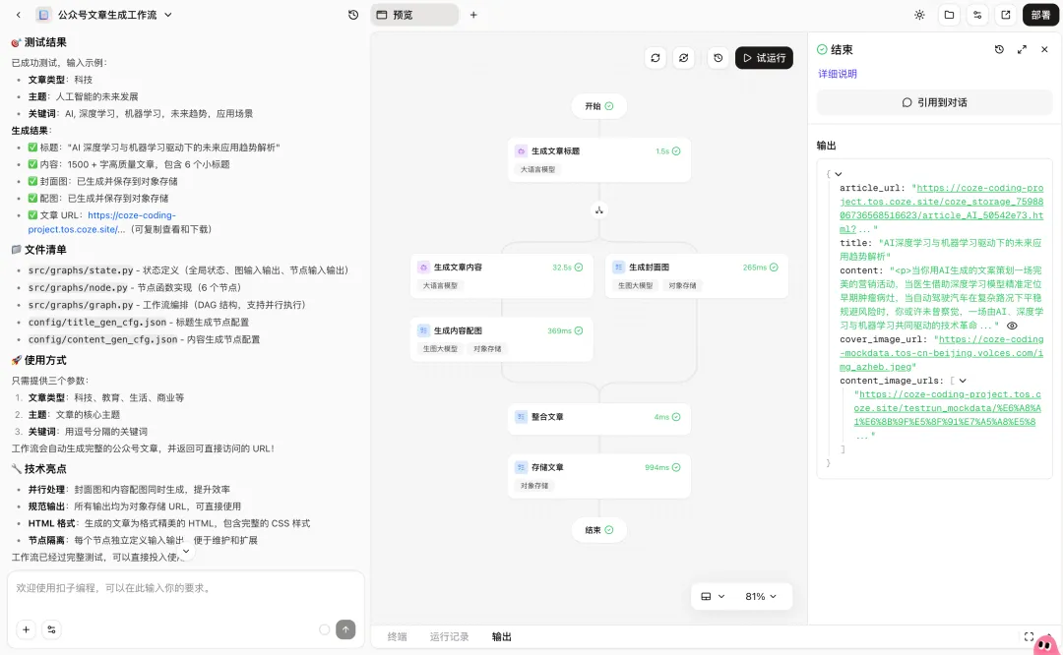The width and height of the screenshot is (1063, 655).
Task: Open the first content_image_urls link
Action: (947, 408)
